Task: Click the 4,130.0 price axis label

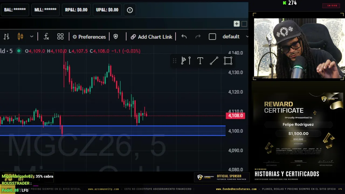Action: pos(236,72)
